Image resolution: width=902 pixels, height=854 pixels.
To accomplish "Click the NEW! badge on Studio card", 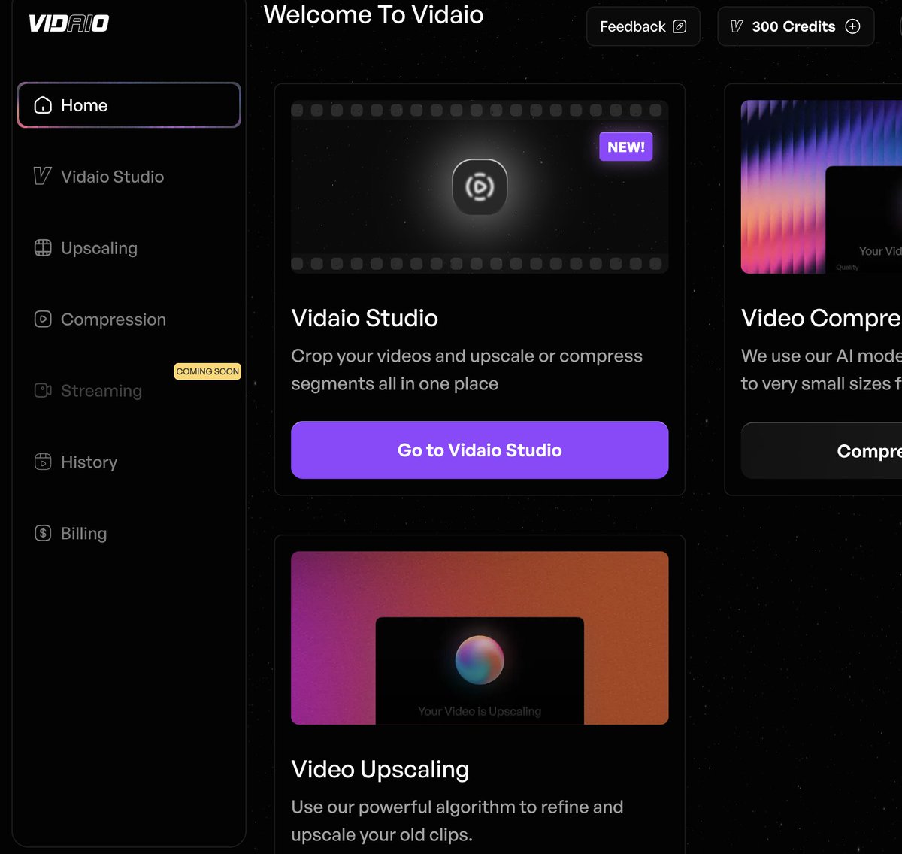I will click(x=626, y=147).
